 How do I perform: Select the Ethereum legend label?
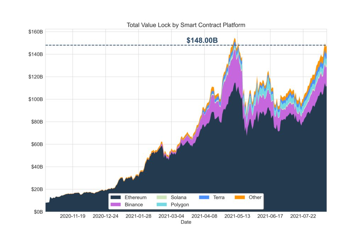[135, 197]
